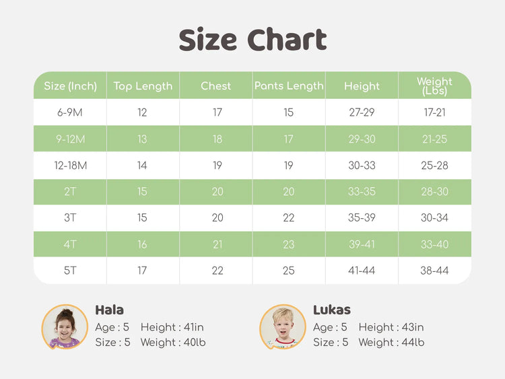Click the Height column header
This screenshot has height=379, width=505.
pyautogui.click(x=362, y=86)
